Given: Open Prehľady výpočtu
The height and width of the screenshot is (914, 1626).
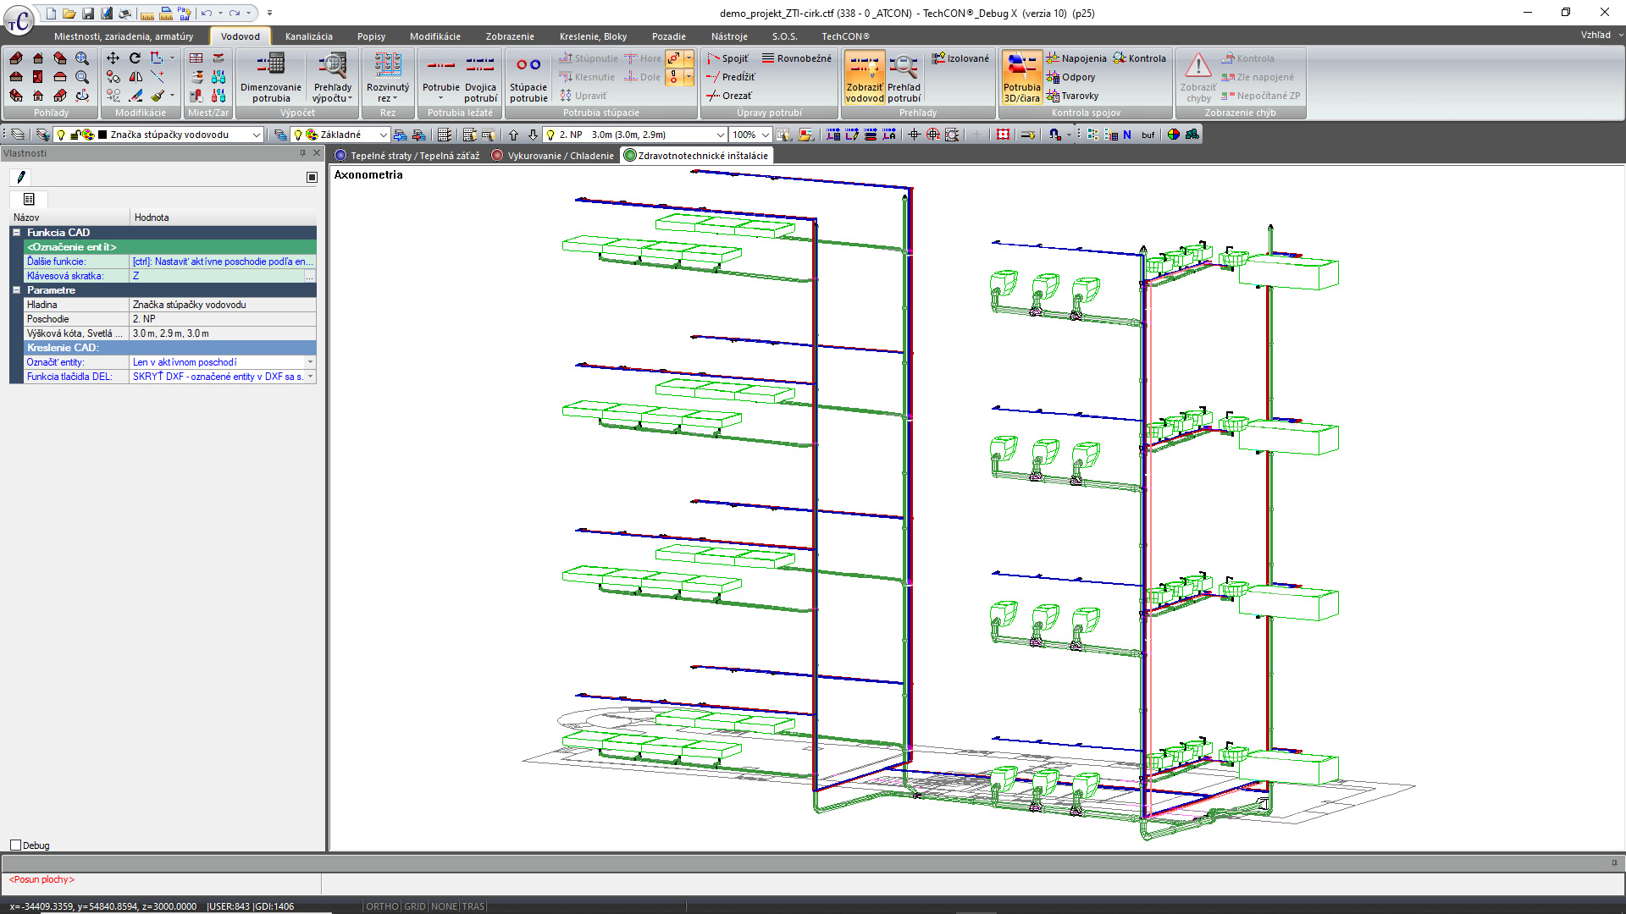Looking at the screenshot, I should (331, 78).
